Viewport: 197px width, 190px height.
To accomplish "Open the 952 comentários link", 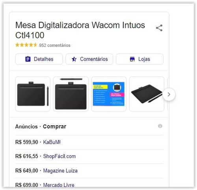I will [x=55, y=45].
